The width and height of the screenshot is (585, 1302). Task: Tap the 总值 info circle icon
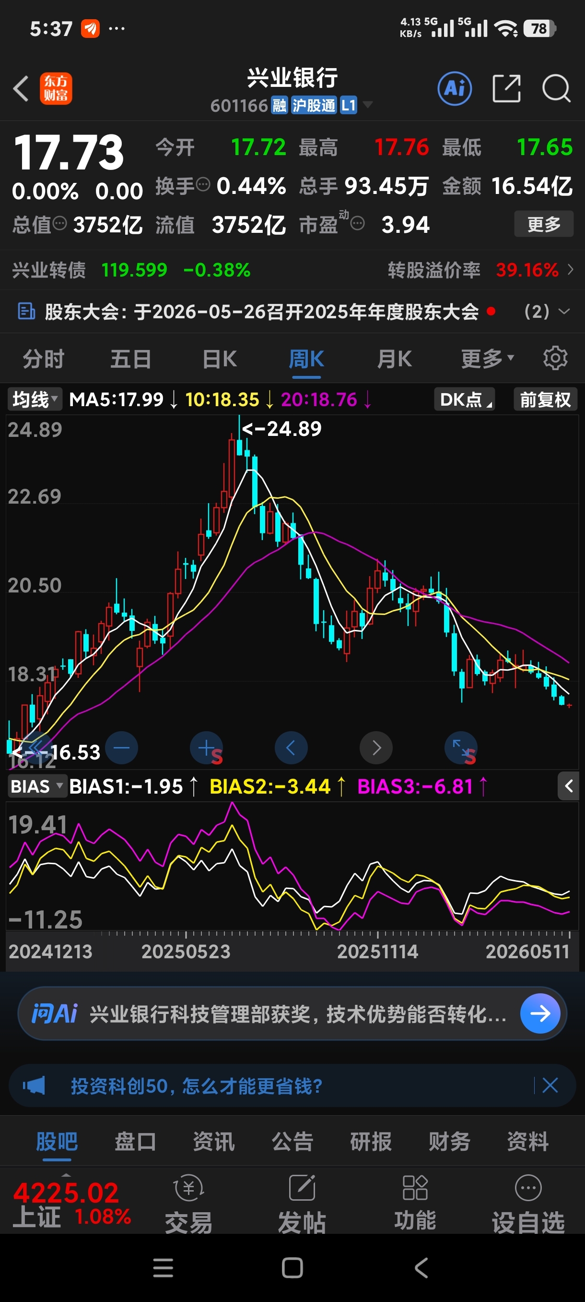point(59,223)
